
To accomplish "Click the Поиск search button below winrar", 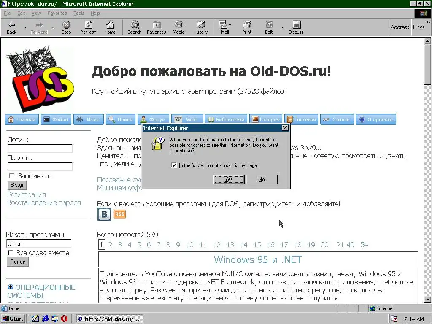I will click(x=18, y=262).
